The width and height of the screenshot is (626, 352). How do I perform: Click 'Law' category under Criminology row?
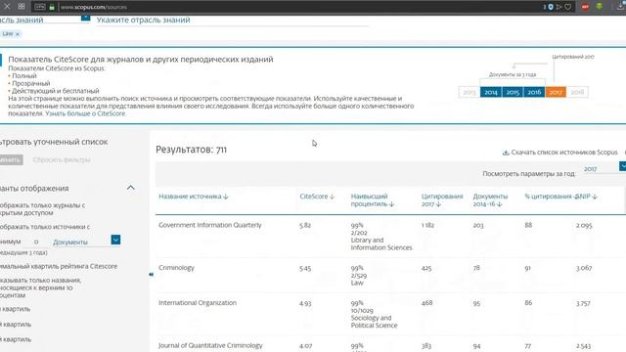click(x=357, y=283)
